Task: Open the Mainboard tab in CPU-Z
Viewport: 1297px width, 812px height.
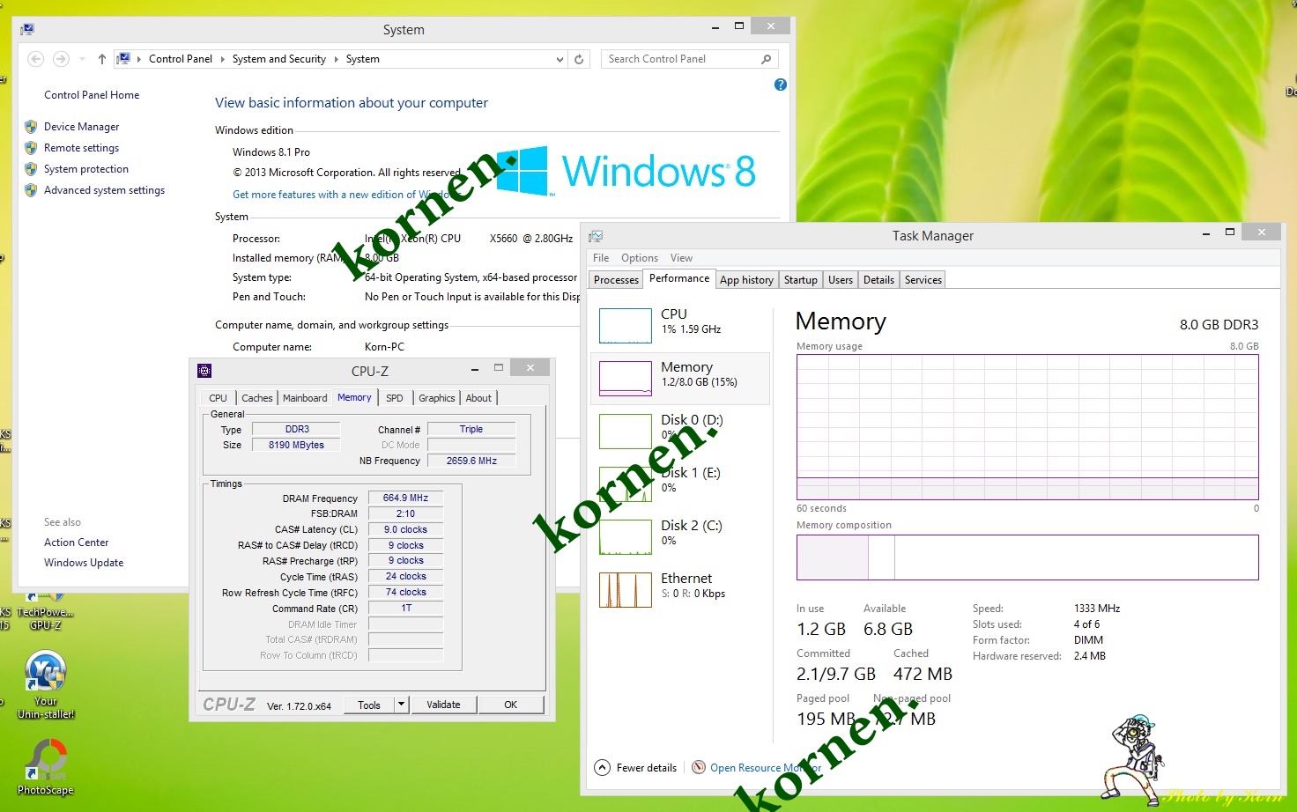Action: click(x=305, y=398)
